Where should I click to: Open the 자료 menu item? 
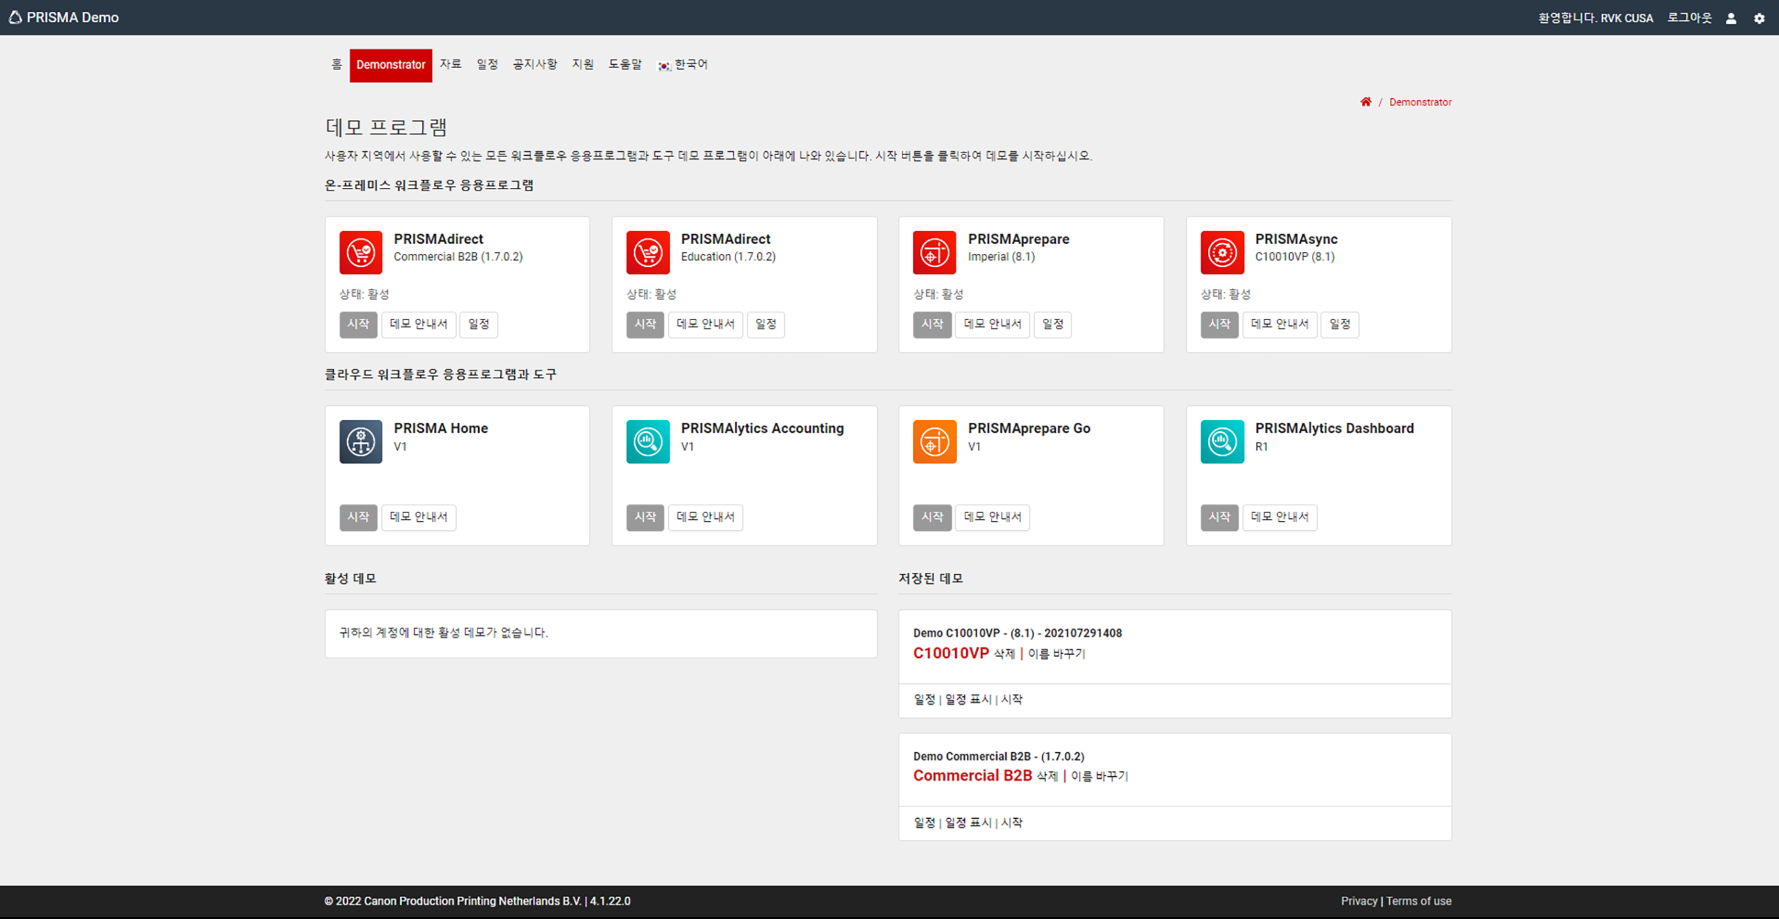click(450, 65)
